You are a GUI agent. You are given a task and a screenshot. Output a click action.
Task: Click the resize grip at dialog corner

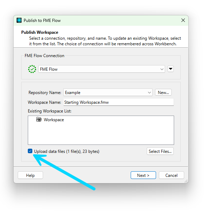186,181
